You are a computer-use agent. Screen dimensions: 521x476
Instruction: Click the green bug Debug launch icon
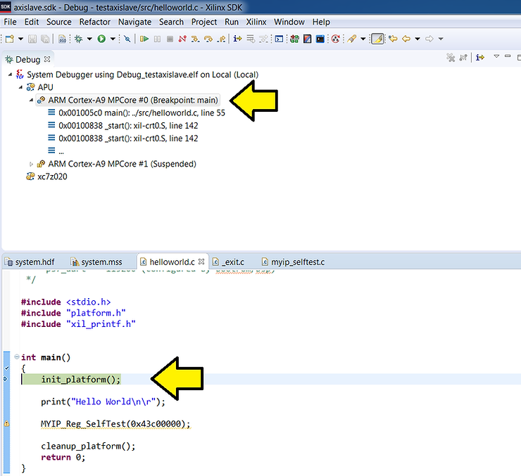pyautogui.click(x=78, y=39)
